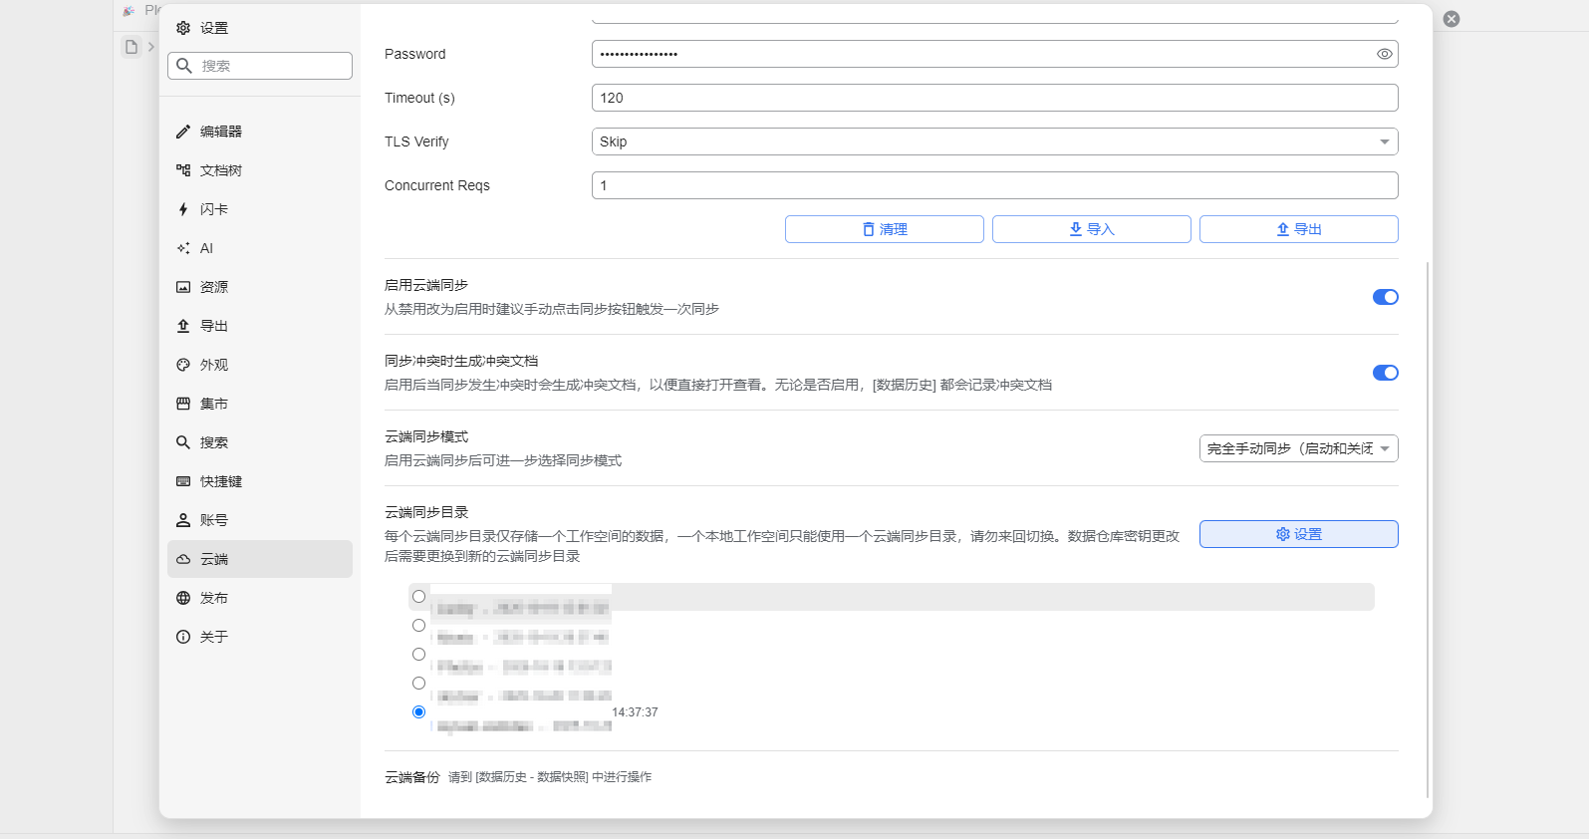Select the first cloud directory radio button

[418, 597]
